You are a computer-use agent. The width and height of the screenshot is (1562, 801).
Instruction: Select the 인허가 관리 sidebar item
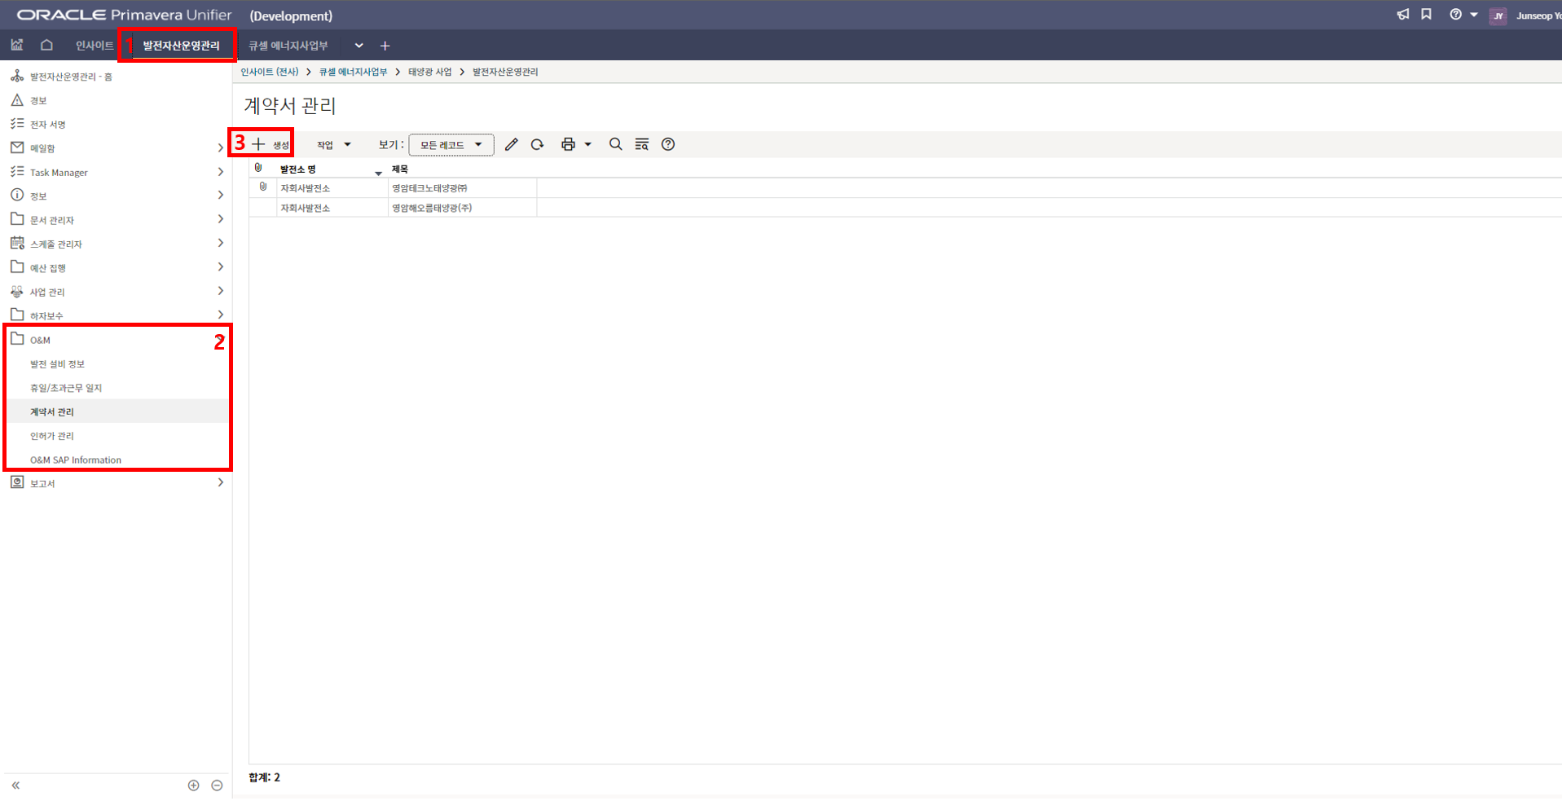[x=52, y=436]
